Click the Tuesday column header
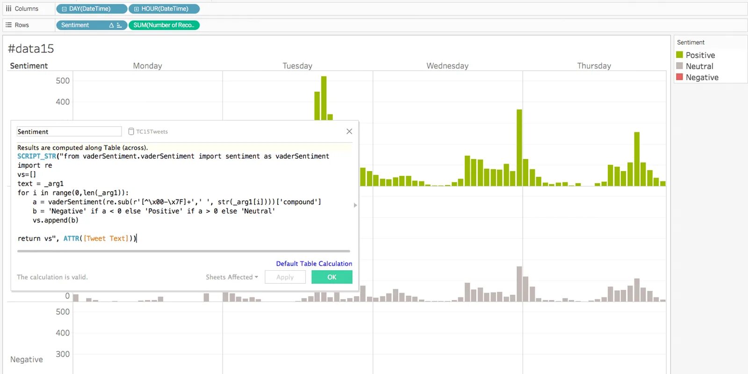 point(297,66)
